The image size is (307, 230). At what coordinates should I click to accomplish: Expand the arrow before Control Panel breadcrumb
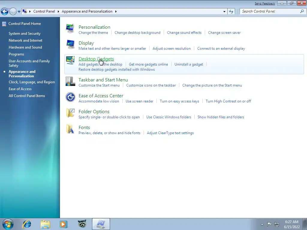pos(30,11)
